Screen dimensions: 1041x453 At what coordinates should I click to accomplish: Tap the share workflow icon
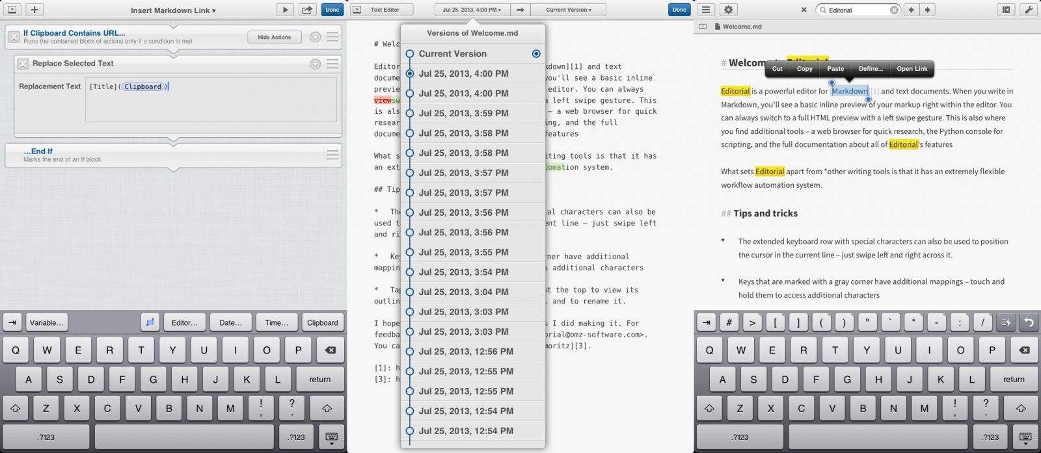[x=306, y=10]
